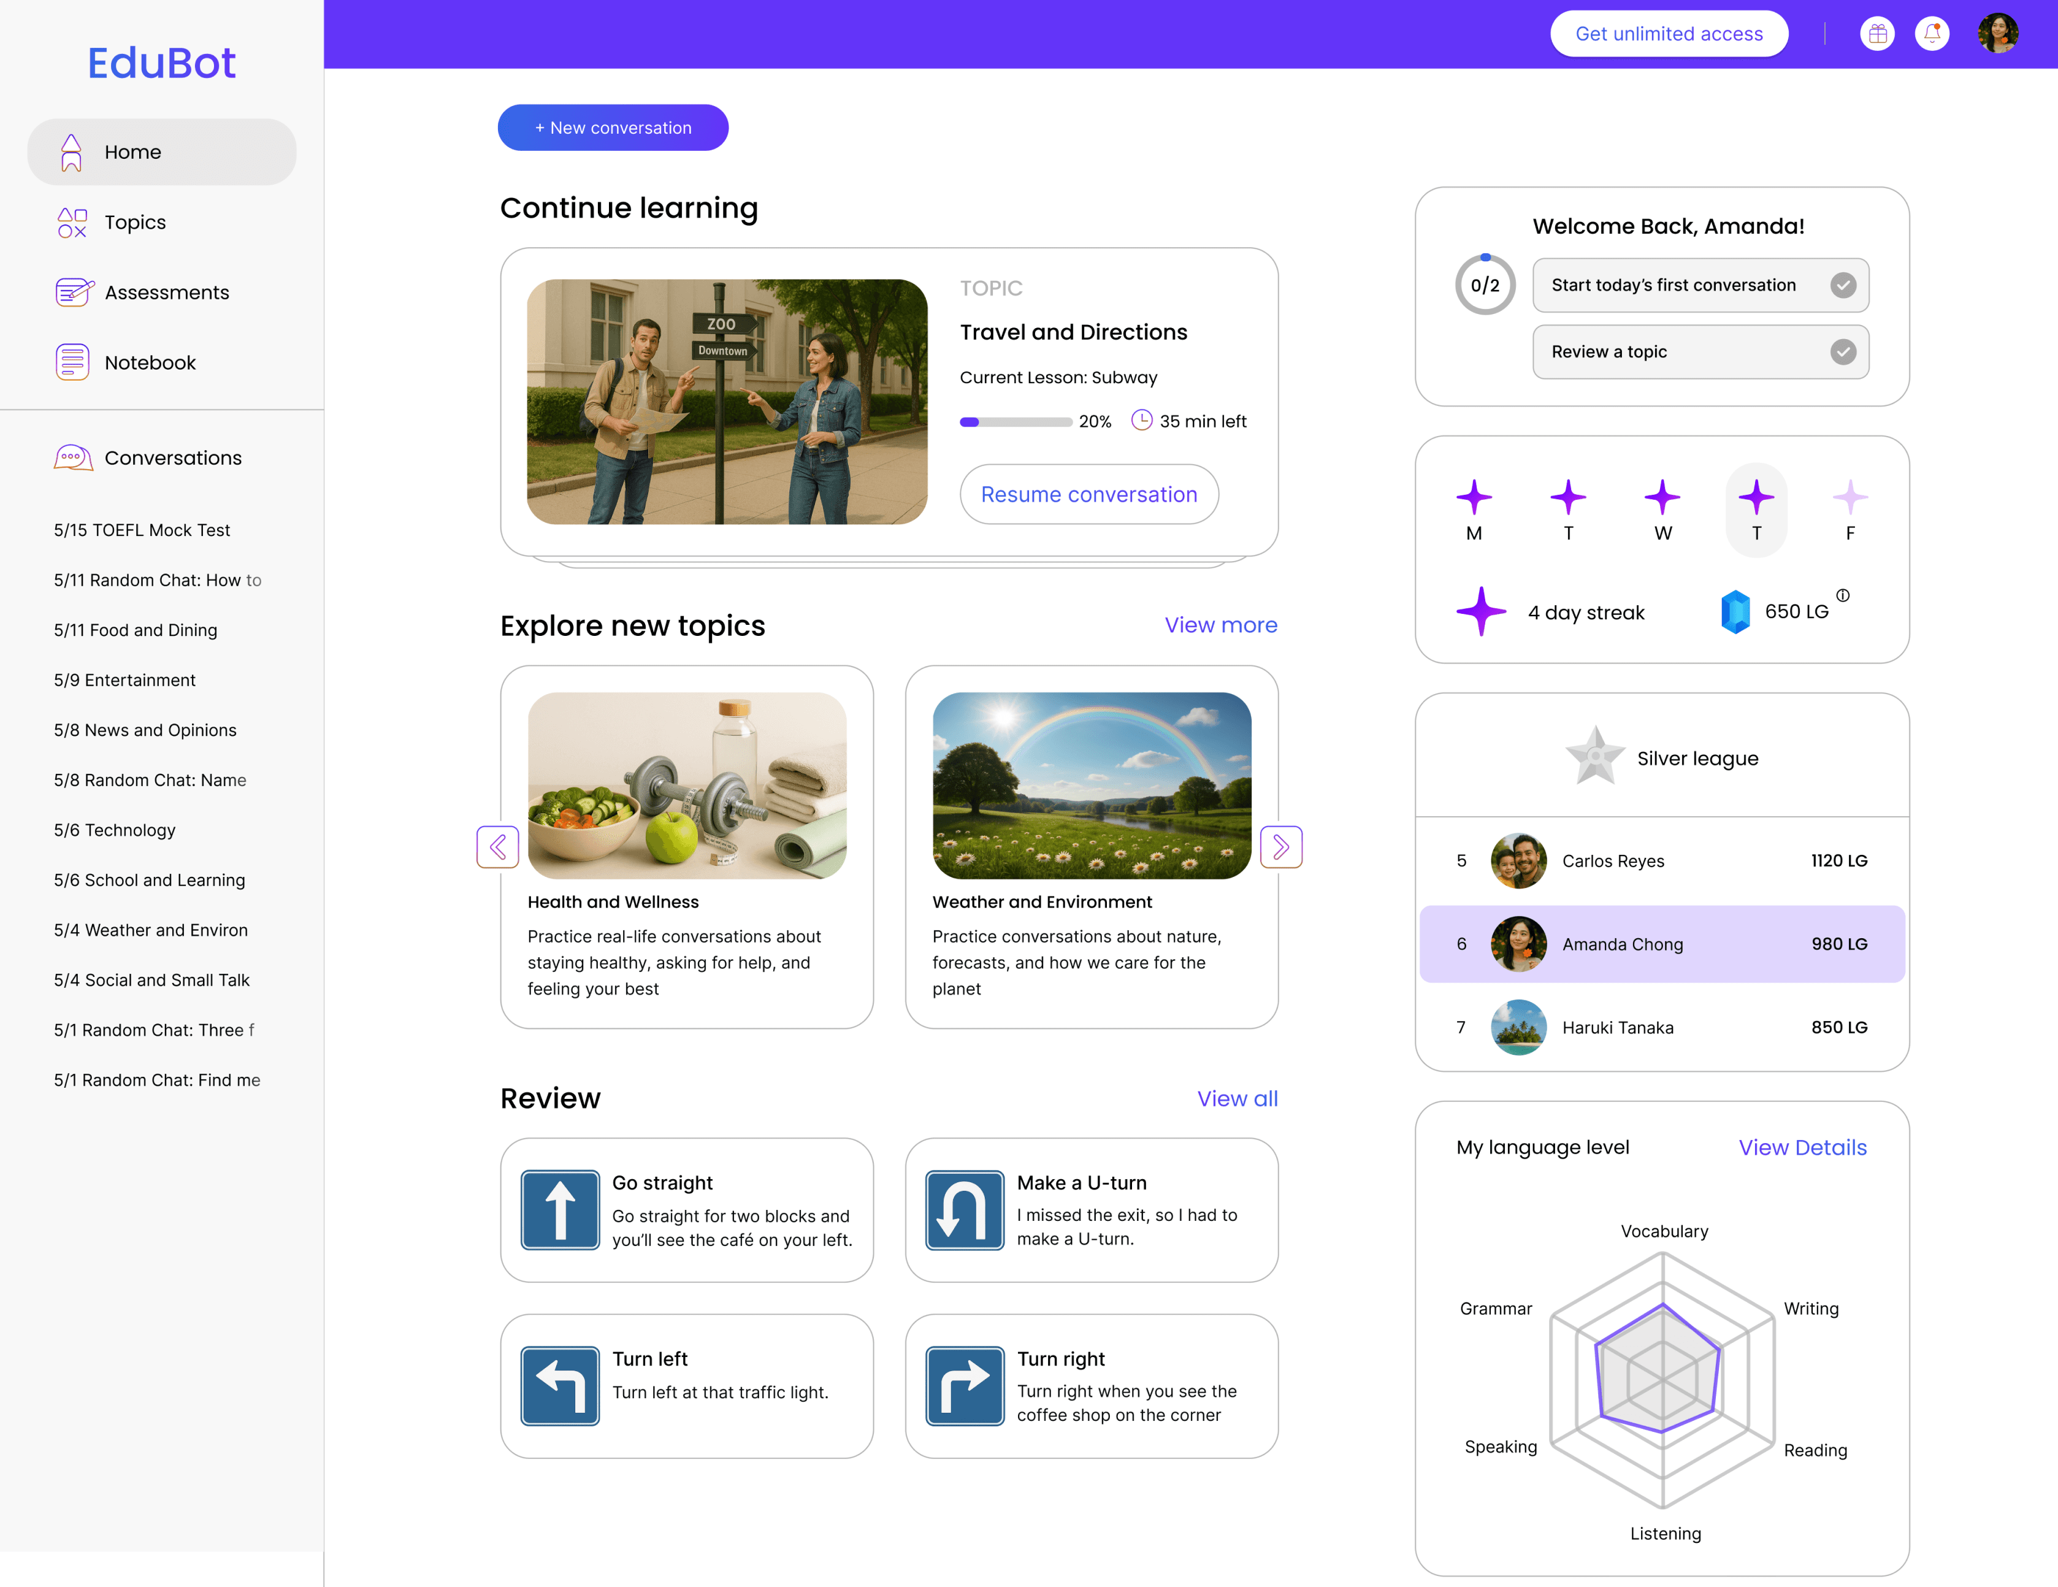Viewport: 2058px width, 1587px height.
Task: Click the gift box icon in header
Action: [1877, 34]
